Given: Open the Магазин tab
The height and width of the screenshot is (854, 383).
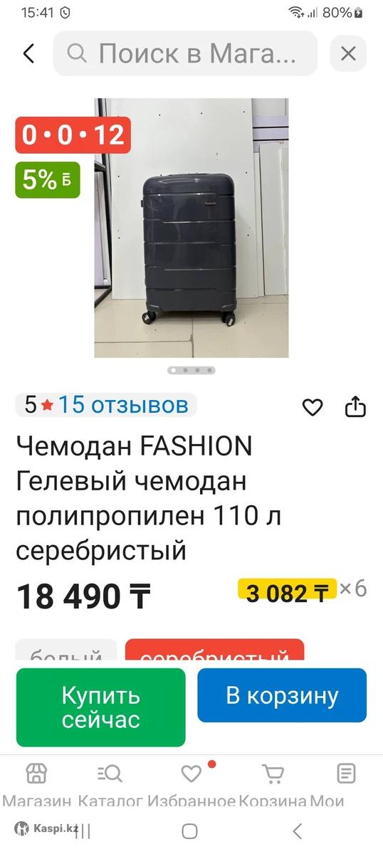Looking at the screenshot, I should tap(36, 784).
